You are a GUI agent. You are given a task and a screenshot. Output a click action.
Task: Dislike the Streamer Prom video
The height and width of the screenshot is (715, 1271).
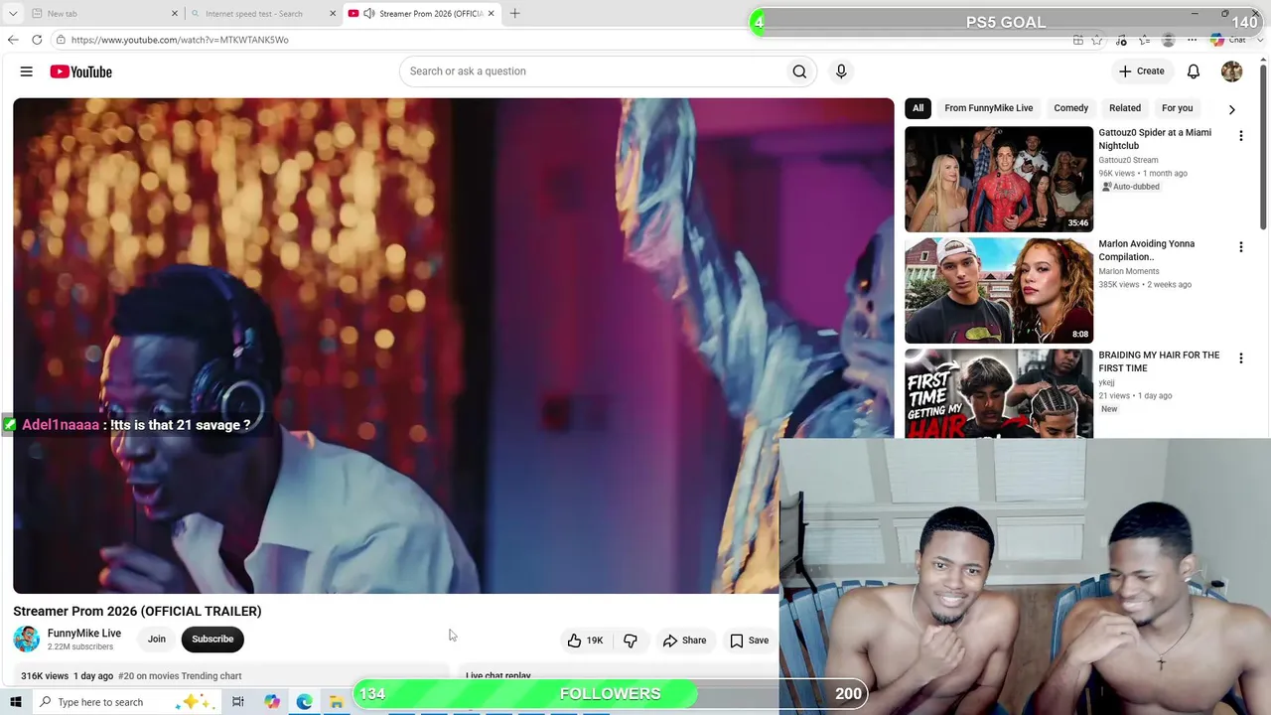pyautogui.click(x=631, y=641)
